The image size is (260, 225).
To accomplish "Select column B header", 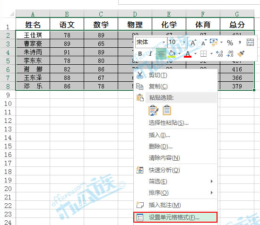I will (x=67, y=14).
